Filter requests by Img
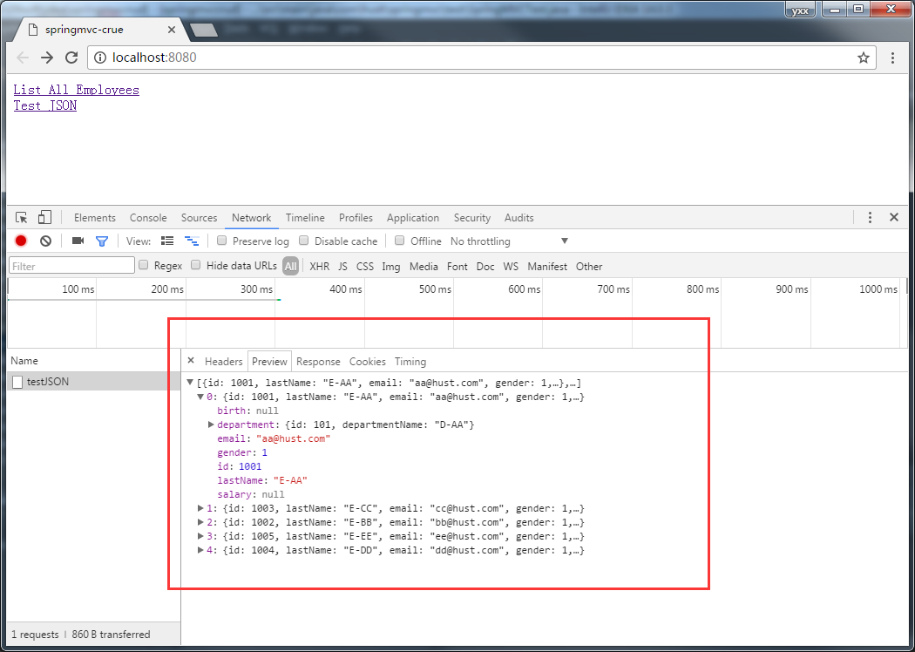 tap(391, 267)
